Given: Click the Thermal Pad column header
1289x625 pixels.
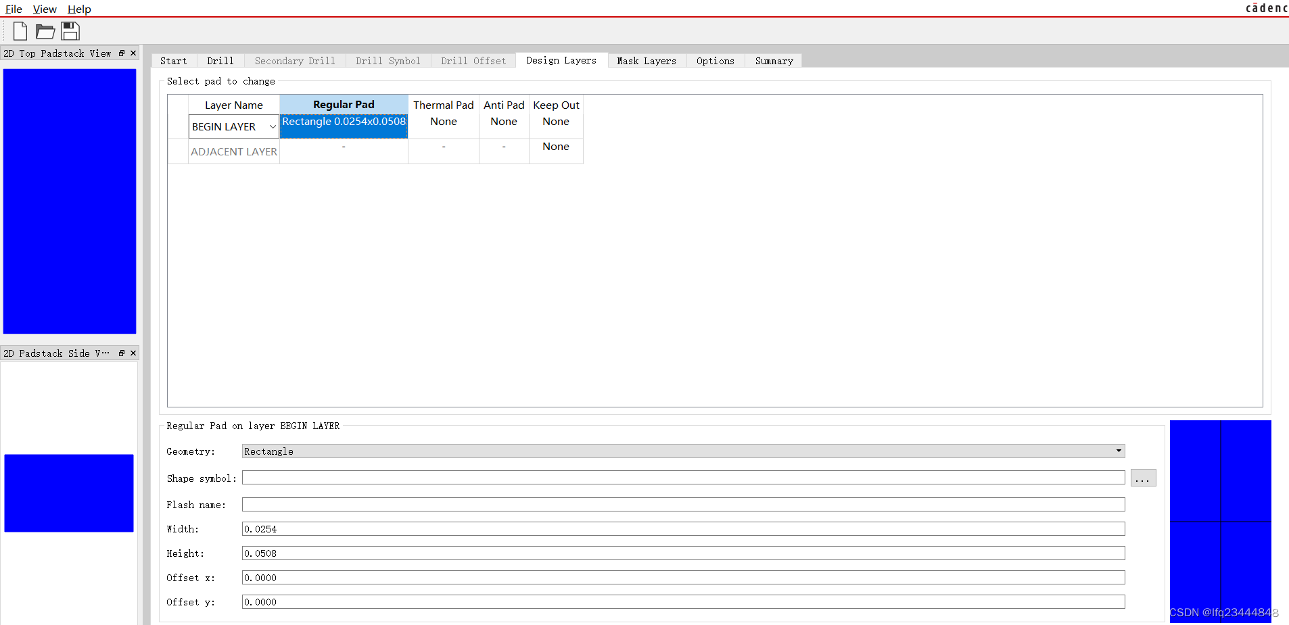Looking at the screenshot, I should (x=444, y=105).
